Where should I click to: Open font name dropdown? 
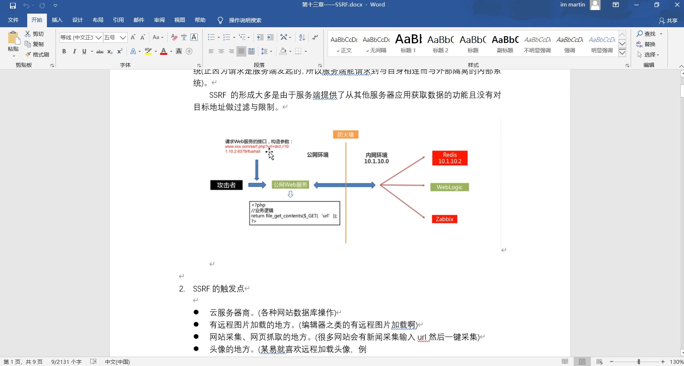[x=98, y=37]
